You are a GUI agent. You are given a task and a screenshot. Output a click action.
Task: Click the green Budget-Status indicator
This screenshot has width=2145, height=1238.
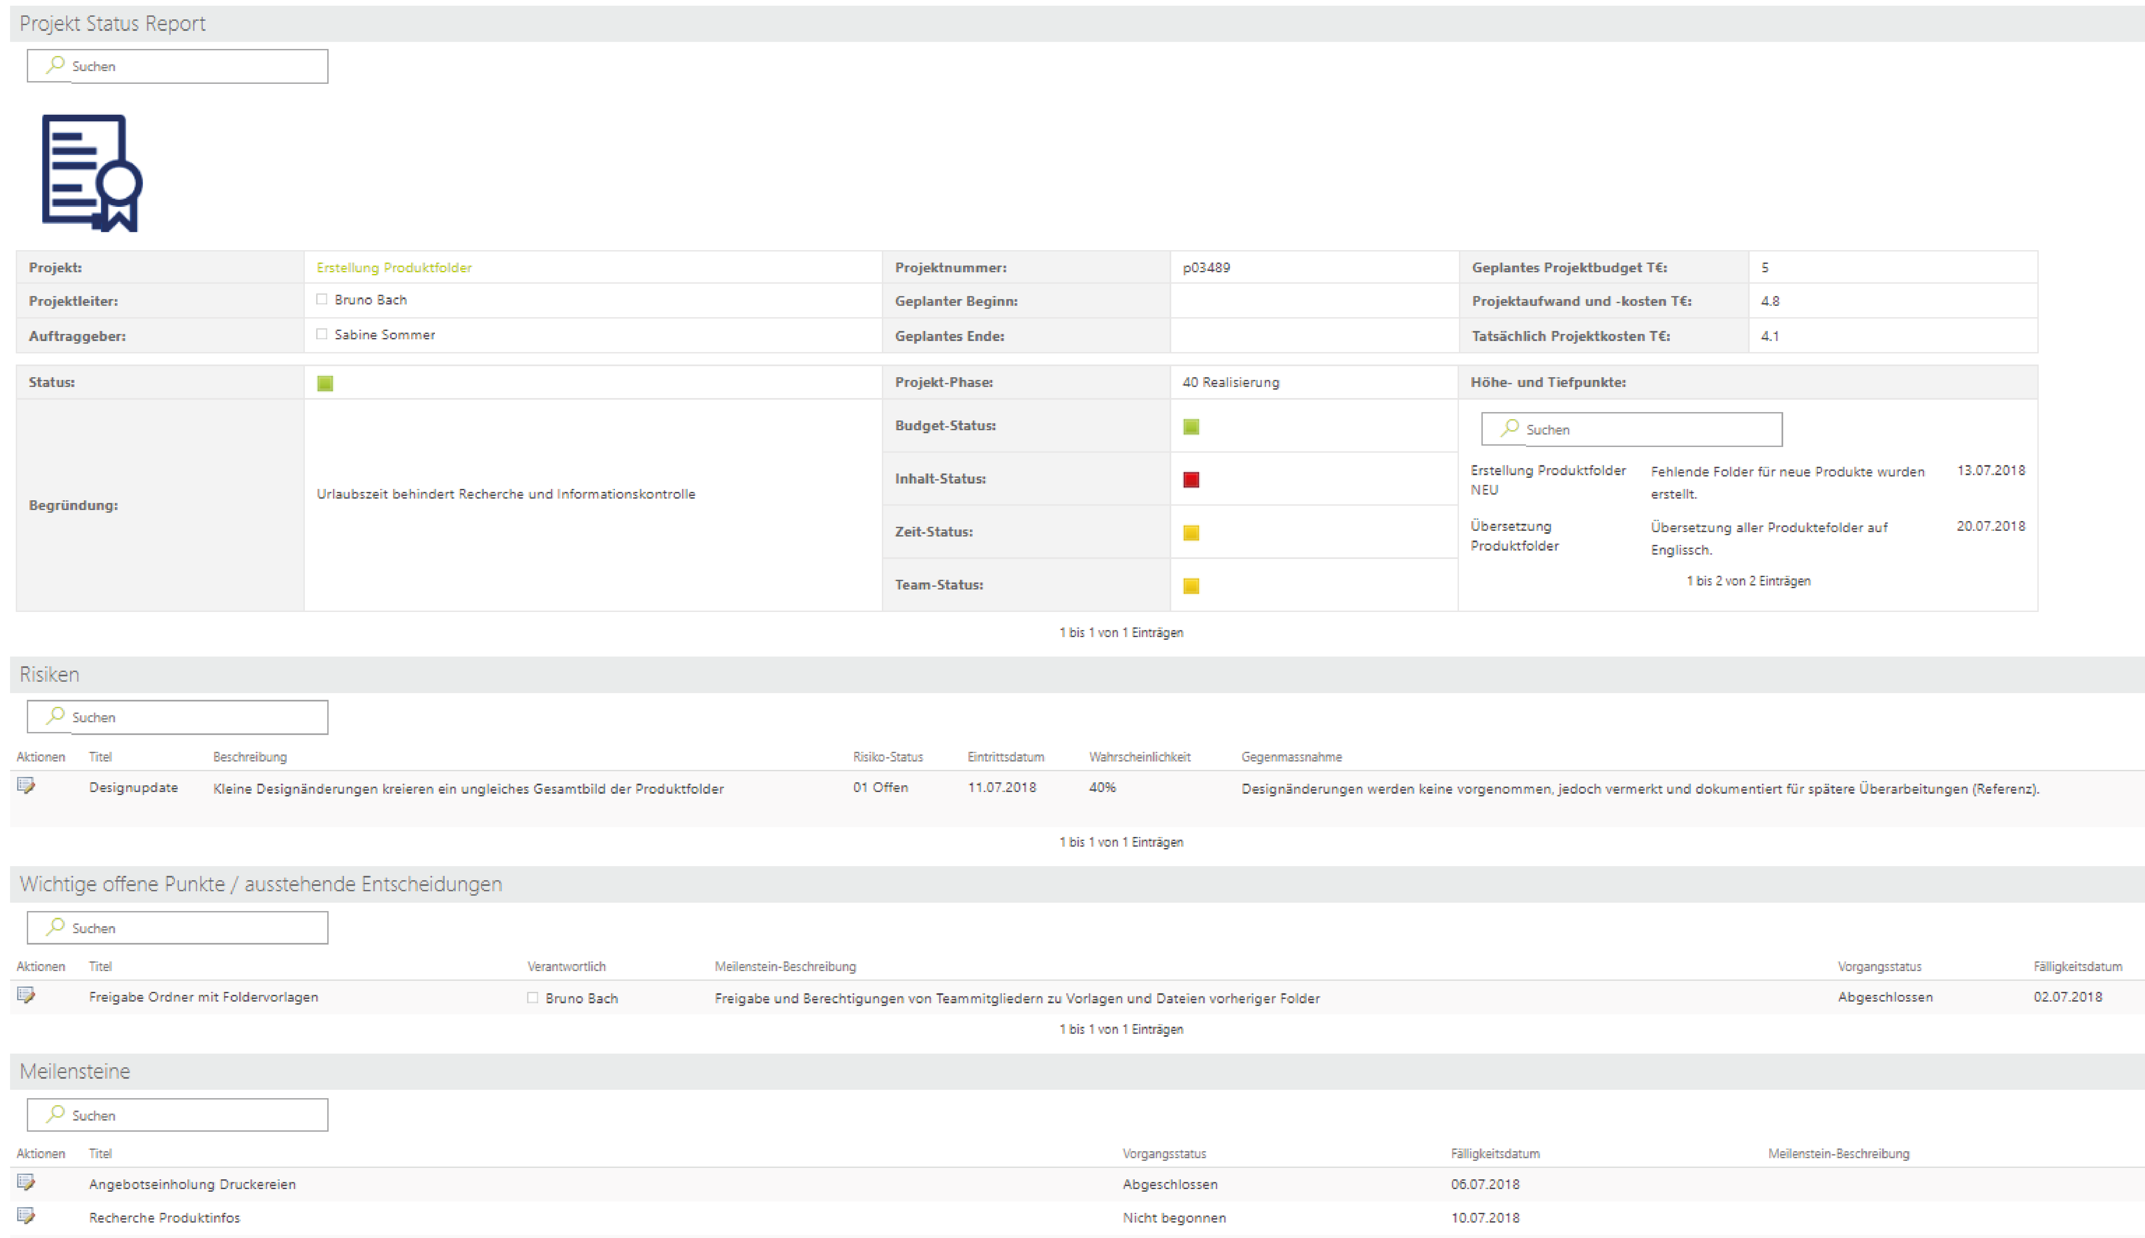[1191, 427]
